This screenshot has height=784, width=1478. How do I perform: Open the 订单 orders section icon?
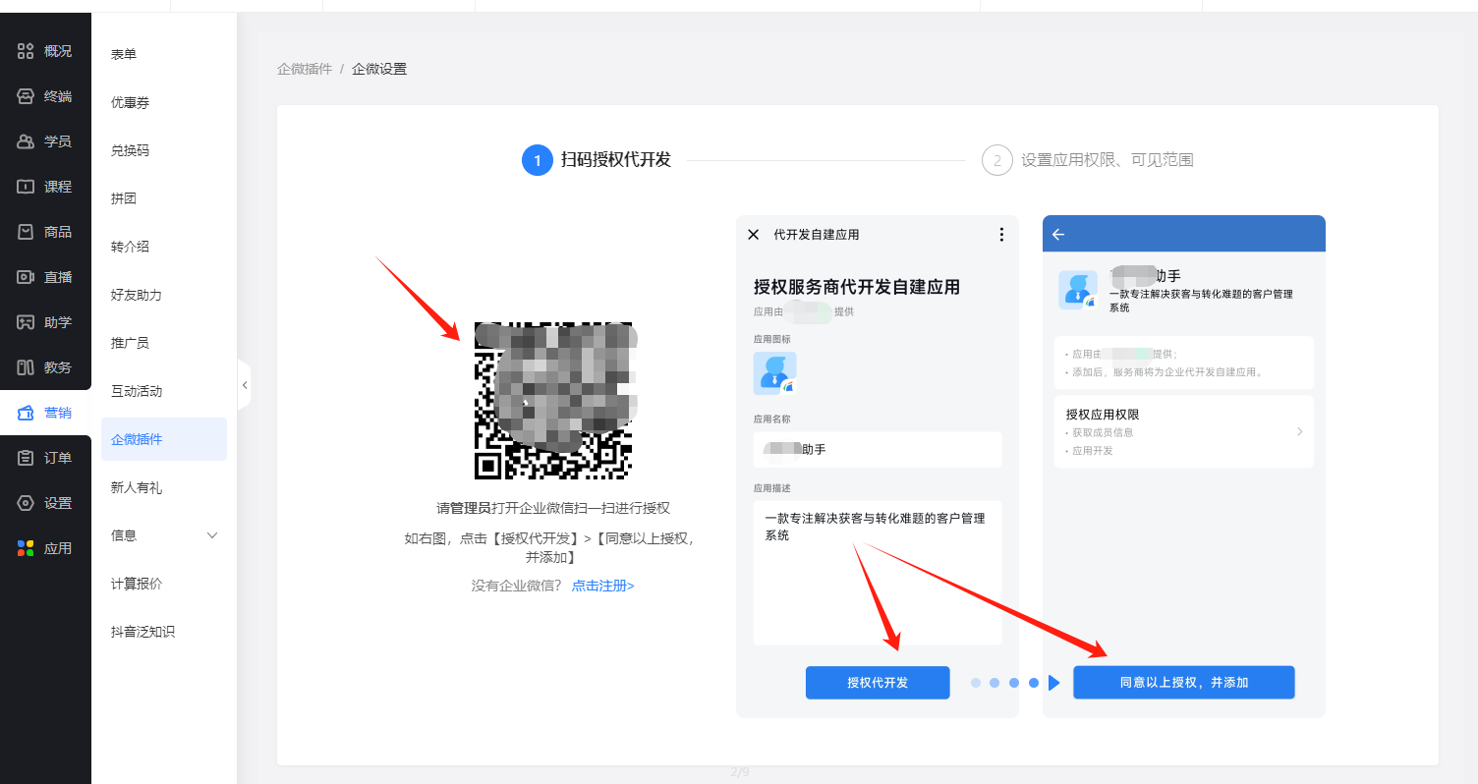point(26,458)
